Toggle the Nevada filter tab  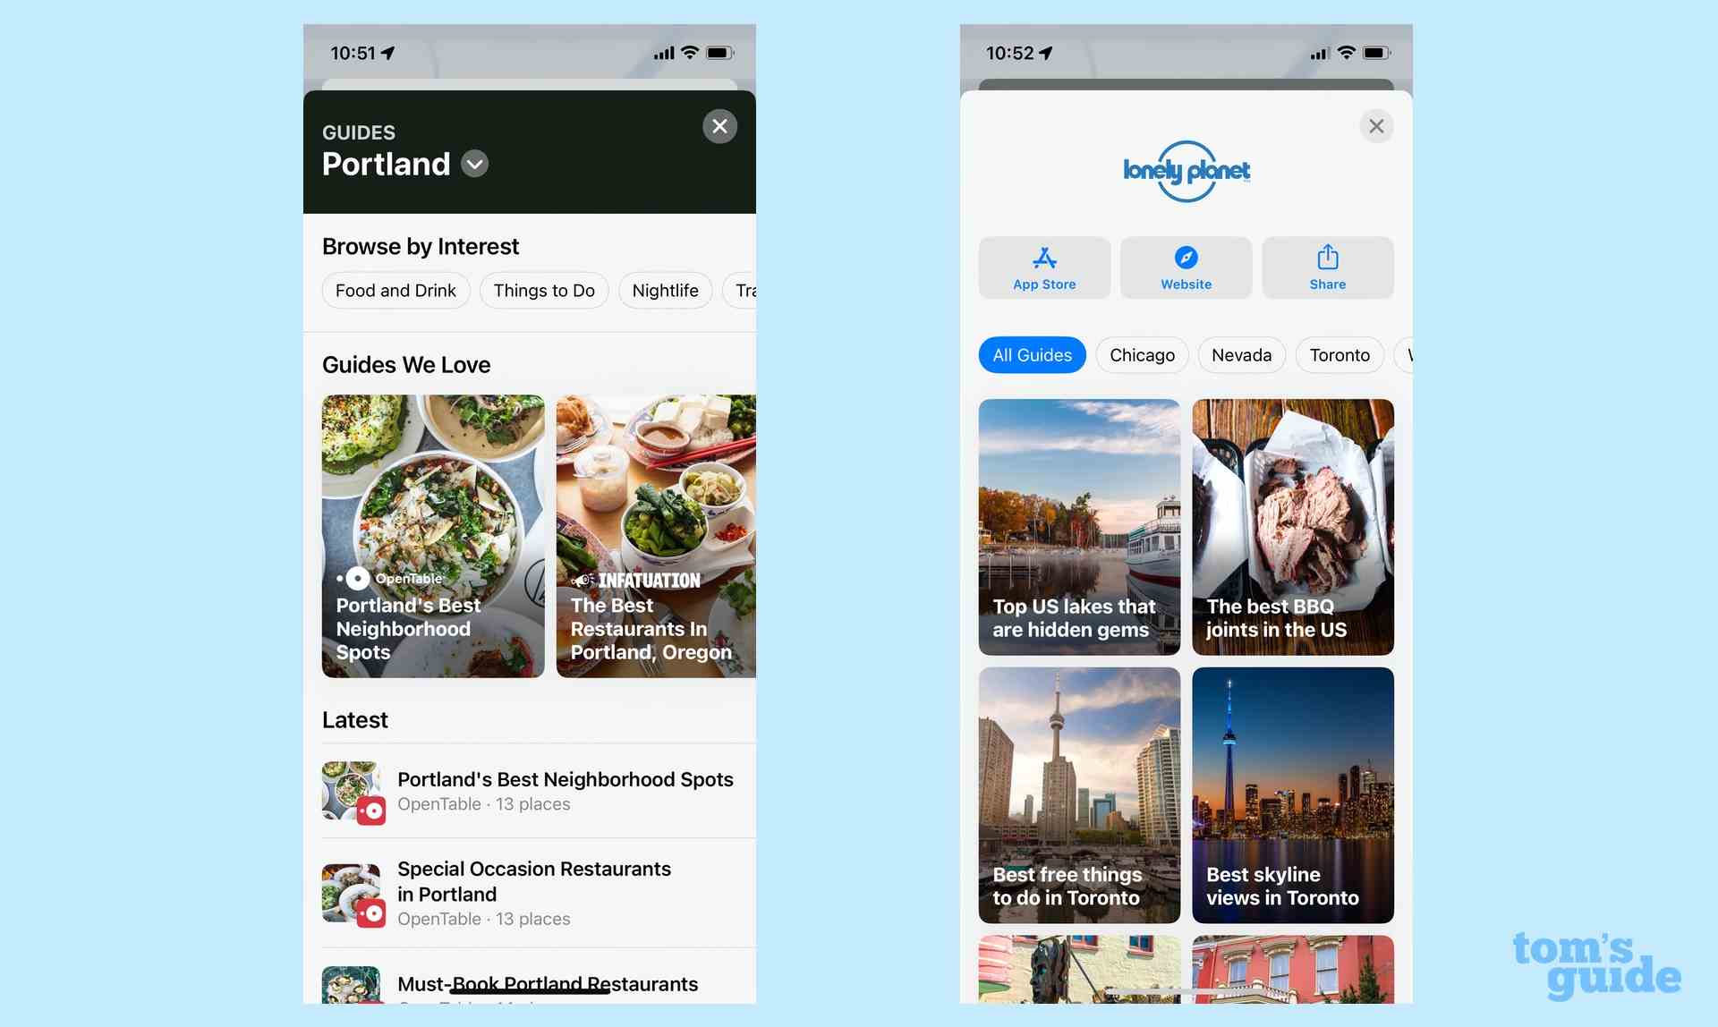pos(1241,354)
